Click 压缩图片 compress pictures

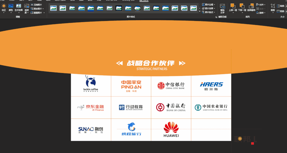tap(36, 5)
